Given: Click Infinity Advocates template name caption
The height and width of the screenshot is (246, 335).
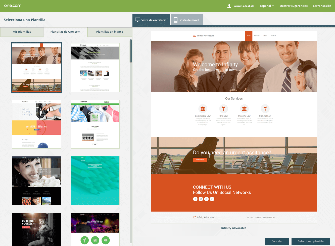Looking at the screenshot, I should tap(234, 228).
